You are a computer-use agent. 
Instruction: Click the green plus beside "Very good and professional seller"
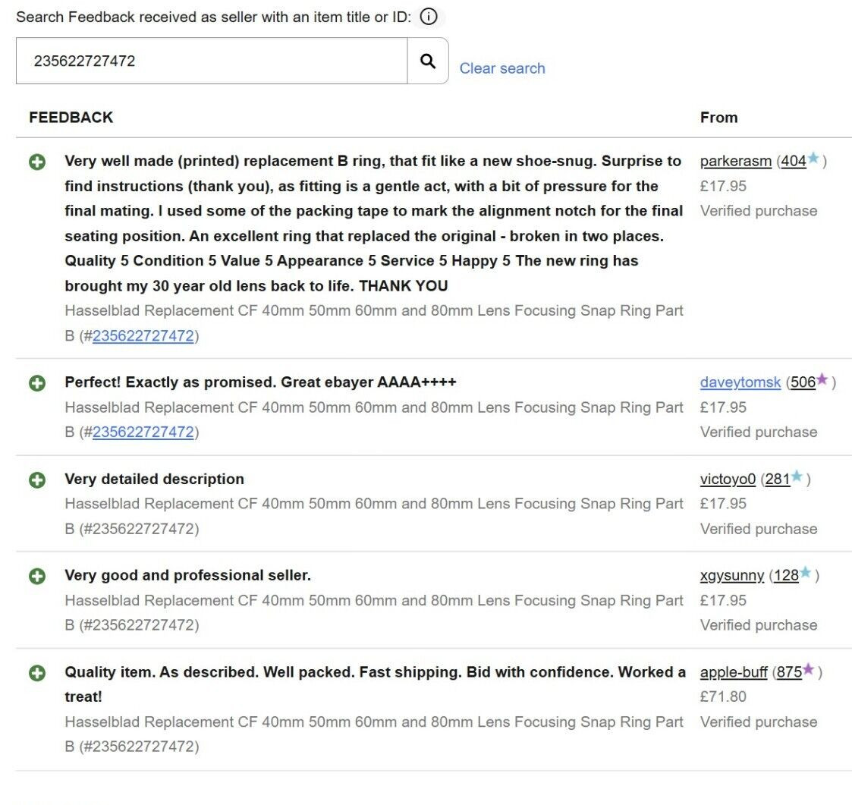37,576
